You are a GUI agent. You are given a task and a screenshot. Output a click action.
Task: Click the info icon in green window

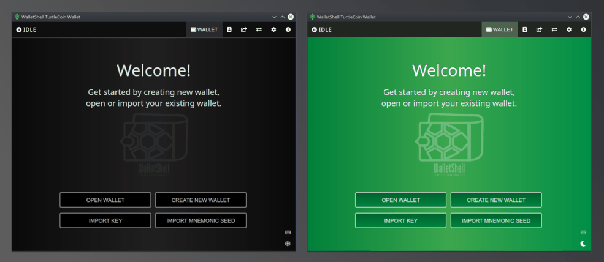pos(584,29)
